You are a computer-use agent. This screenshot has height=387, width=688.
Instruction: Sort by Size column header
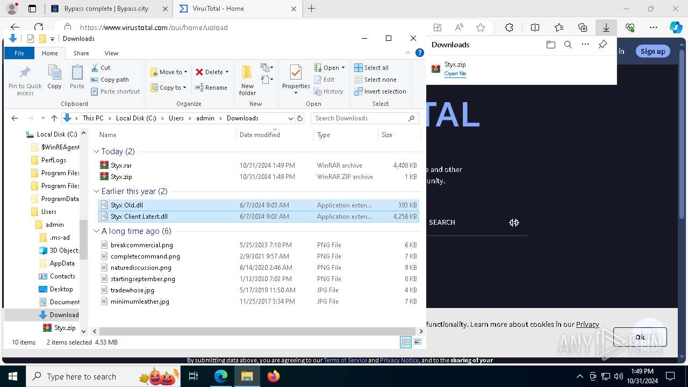tap(399, 135)
